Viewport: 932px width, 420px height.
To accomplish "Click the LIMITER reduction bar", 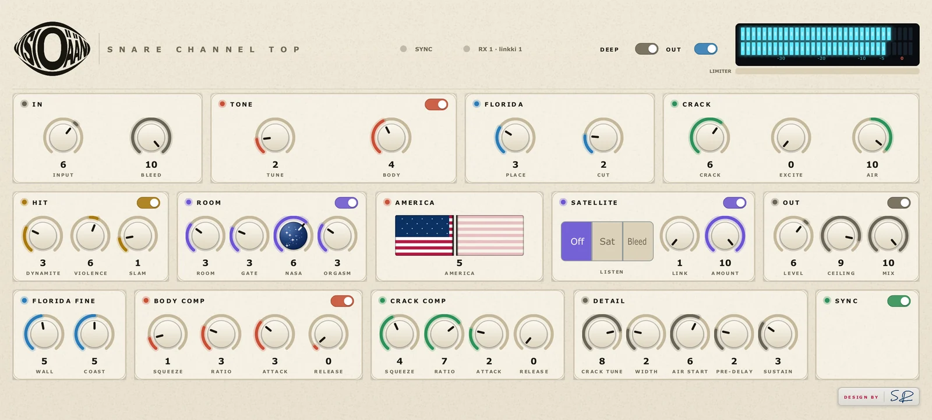I will click(827, 71).
